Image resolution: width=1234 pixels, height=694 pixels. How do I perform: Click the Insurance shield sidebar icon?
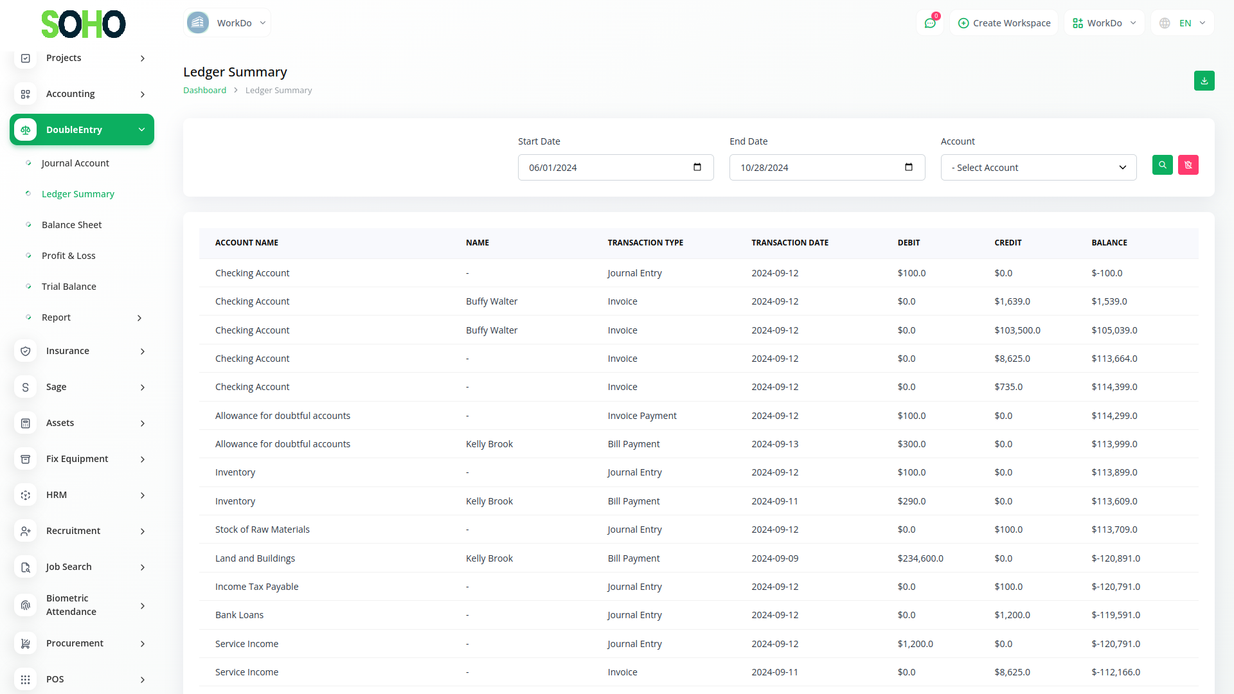click(26, 351)
